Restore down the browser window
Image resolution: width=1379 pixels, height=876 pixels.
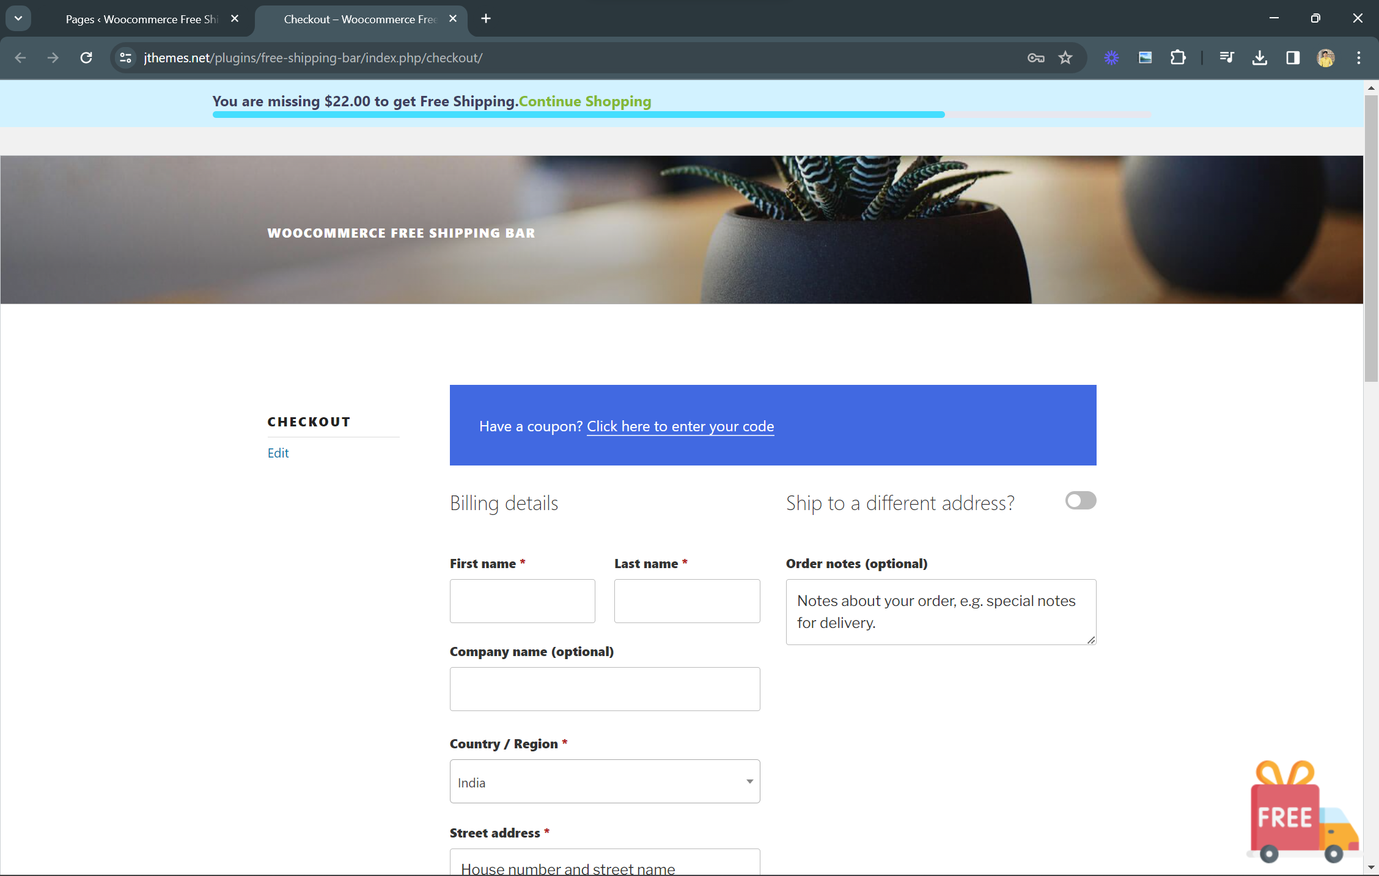[x=1315, y=18]
